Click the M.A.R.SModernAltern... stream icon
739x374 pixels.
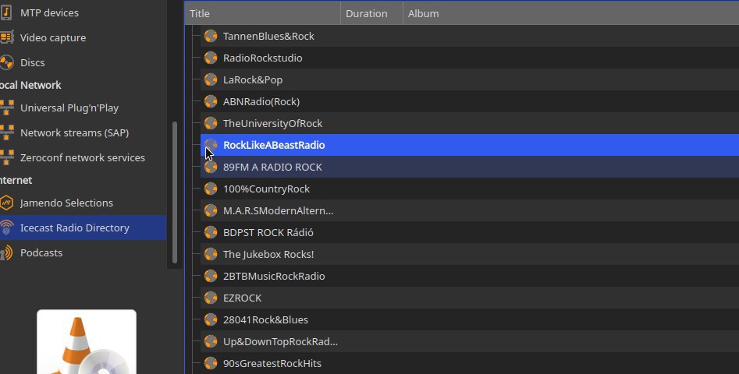tap(211, 210)
